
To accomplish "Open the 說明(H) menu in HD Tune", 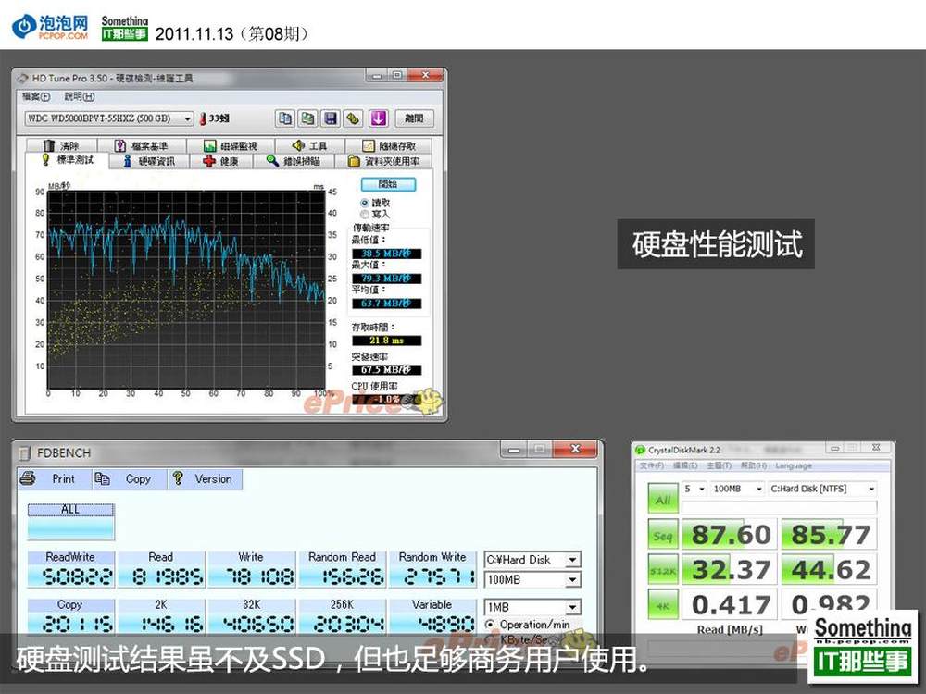I will tap(79, 96).
